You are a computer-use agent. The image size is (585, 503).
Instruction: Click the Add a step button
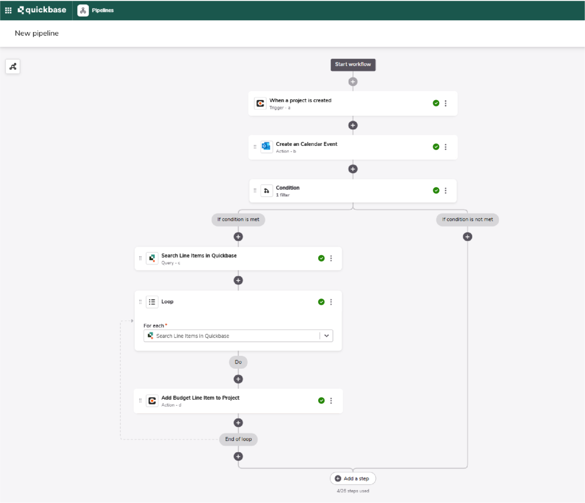(353, 478)
